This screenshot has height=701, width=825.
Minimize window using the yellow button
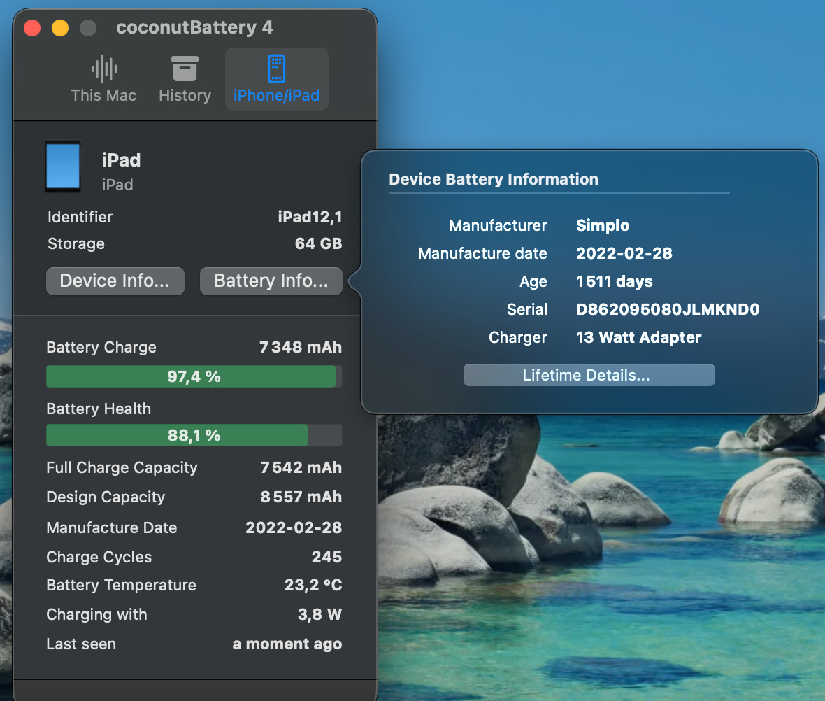tap(60, 28)
